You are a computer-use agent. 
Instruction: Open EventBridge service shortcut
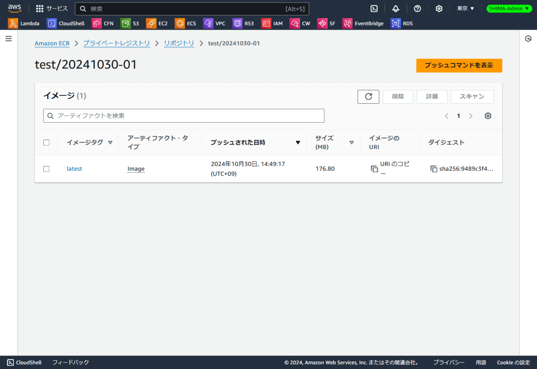pyautogui.click(x=363, y=23)
